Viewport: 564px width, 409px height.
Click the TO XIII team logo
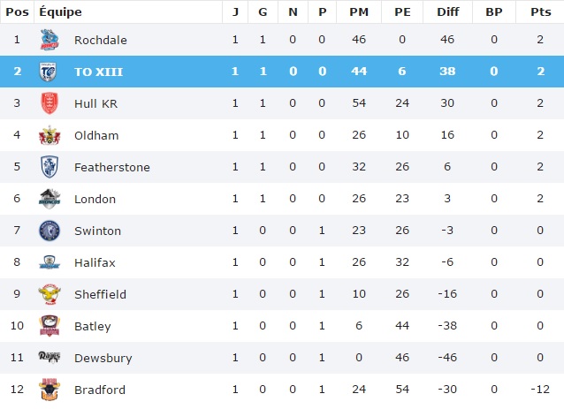pos(50,72)
